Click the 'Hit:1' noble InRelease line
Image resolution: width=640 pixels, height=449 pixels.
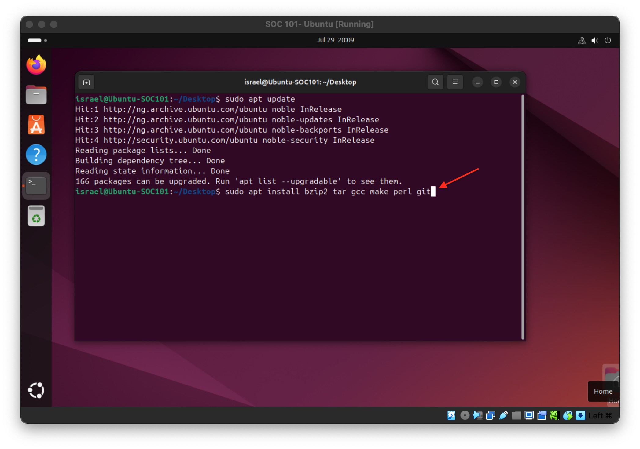208,109
